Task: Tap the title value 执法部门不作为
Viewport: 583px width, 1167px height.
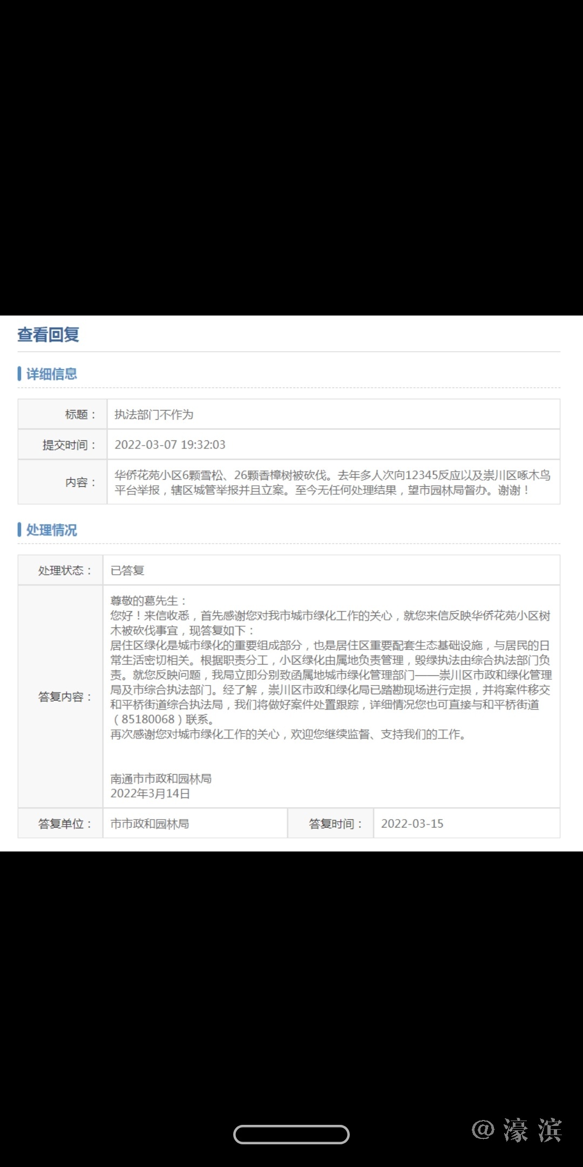Action: pos(154,414)
